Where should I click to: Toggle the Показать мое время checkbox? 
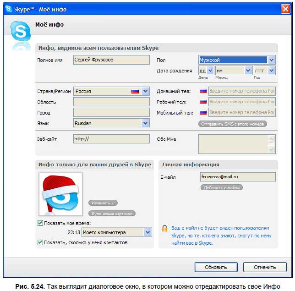tap(40, 223)
